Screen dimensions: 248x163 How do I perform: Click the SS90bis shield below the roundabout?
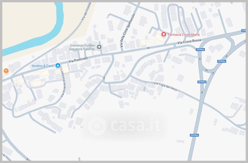pos(202,82)
